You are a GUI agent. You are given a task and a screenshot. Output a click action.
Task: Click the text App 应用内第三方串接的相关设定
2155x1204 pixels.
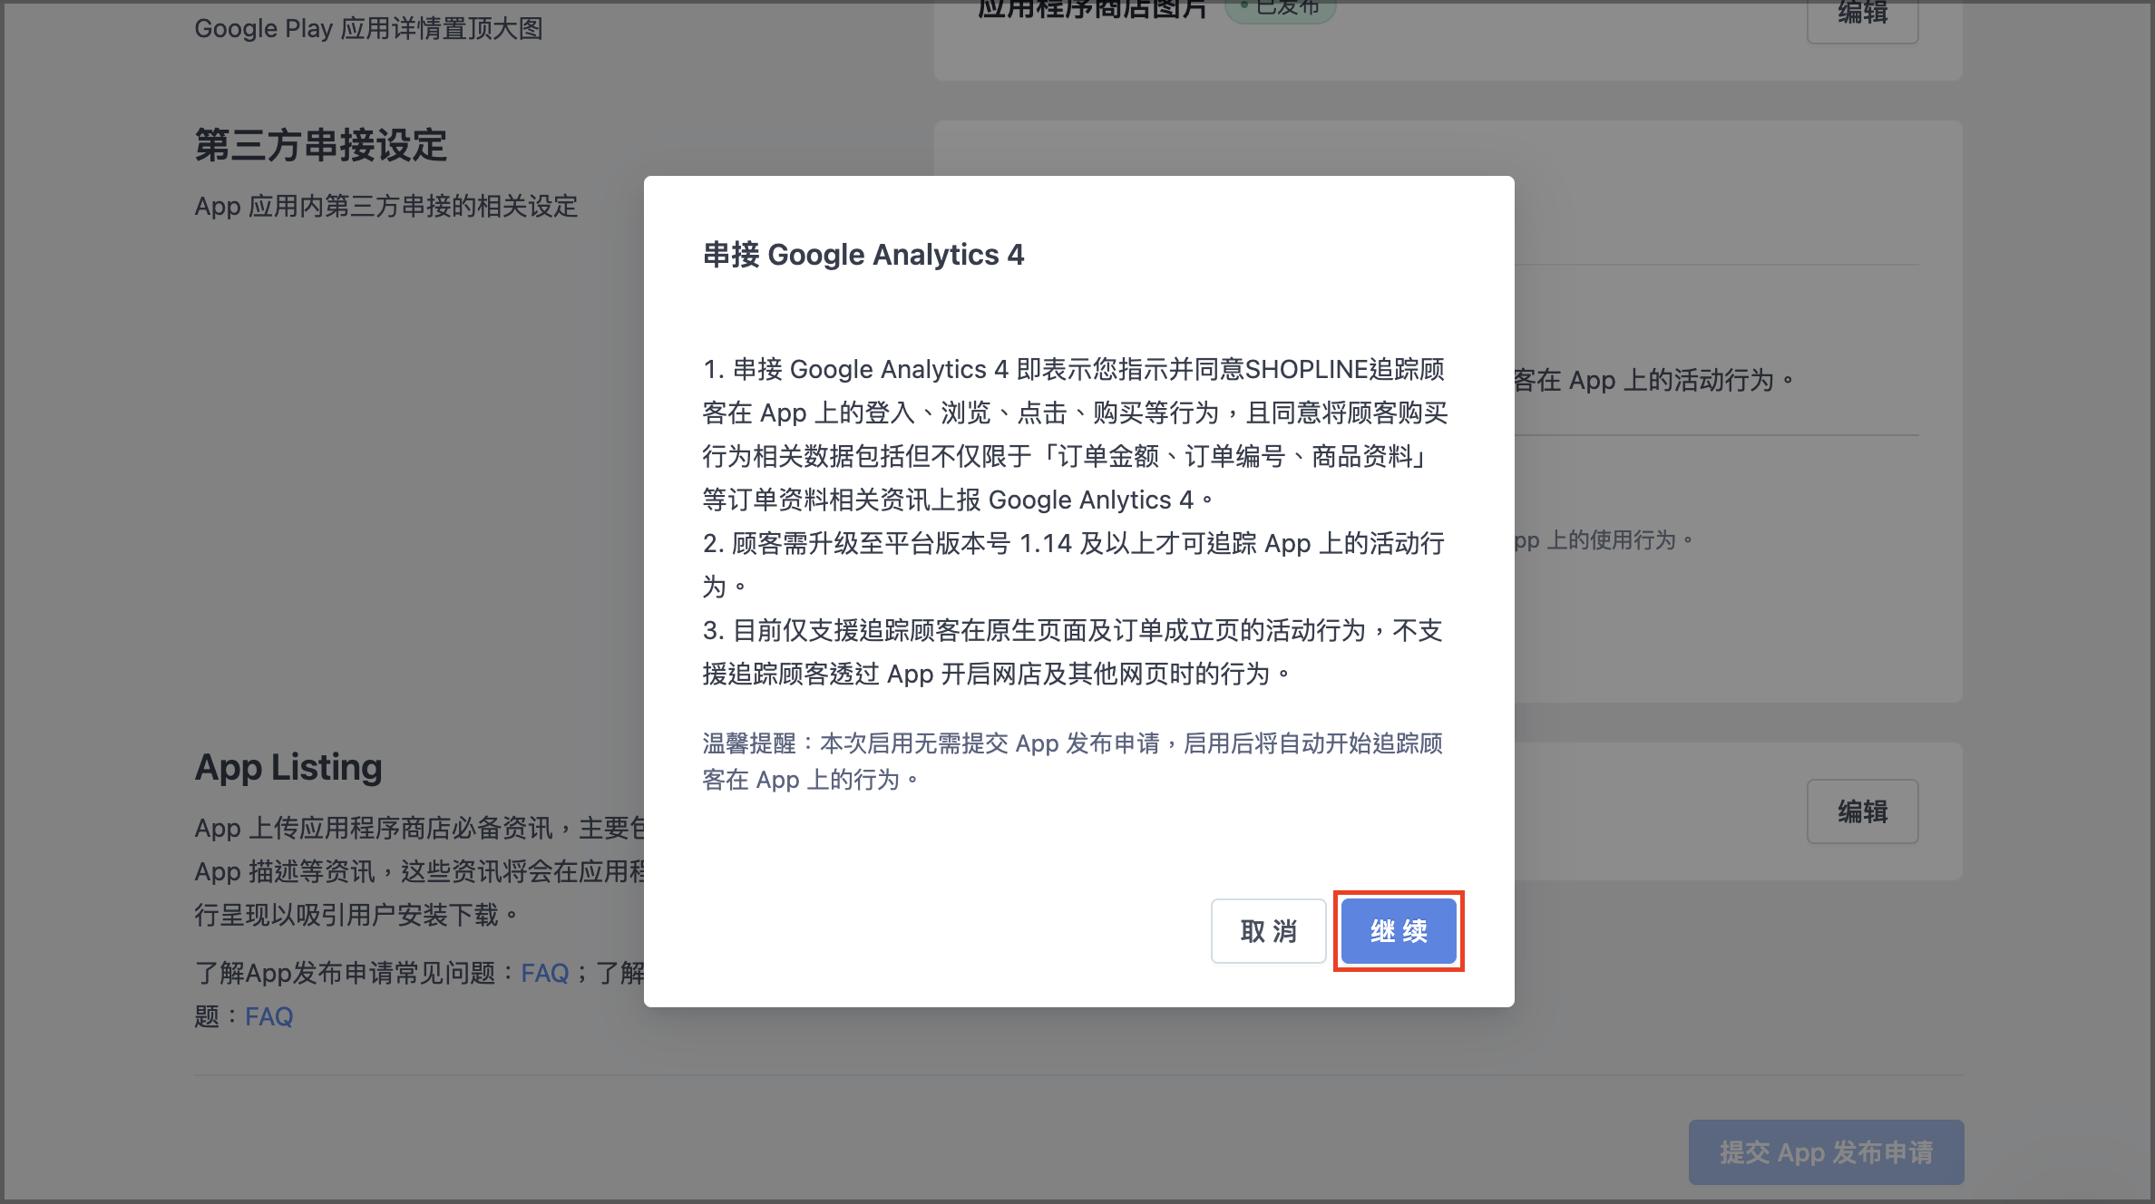coord(386,206)
